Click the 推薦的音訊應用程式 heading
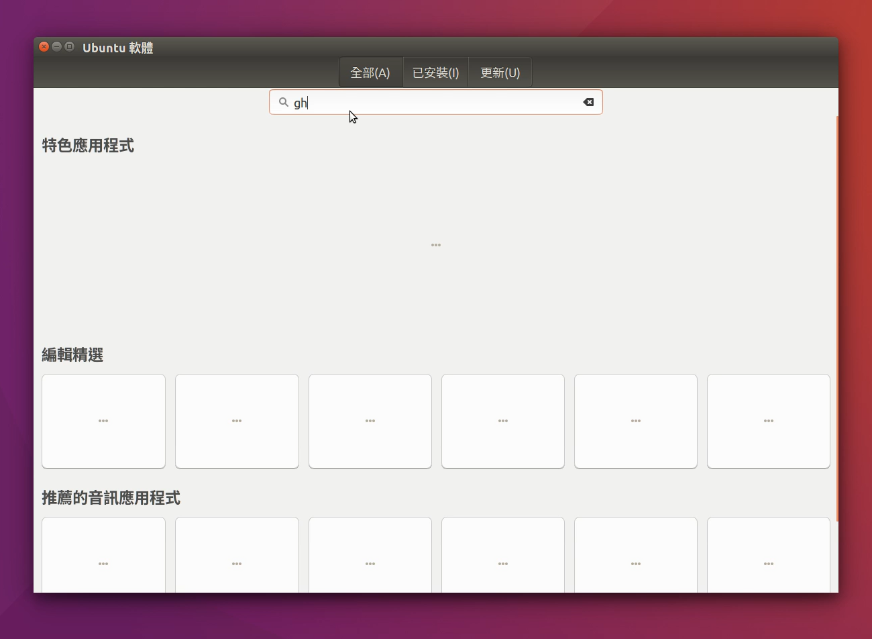The height and width of the screenshot is (639, 872). (111, 498)
